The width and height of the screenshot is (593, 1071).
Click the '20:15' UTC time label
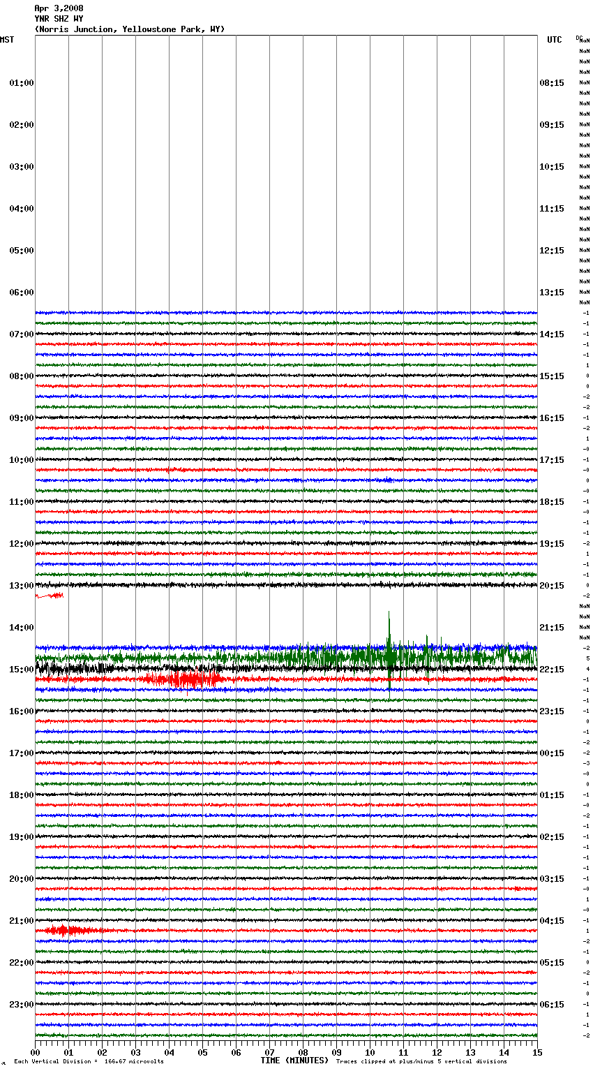552,586
